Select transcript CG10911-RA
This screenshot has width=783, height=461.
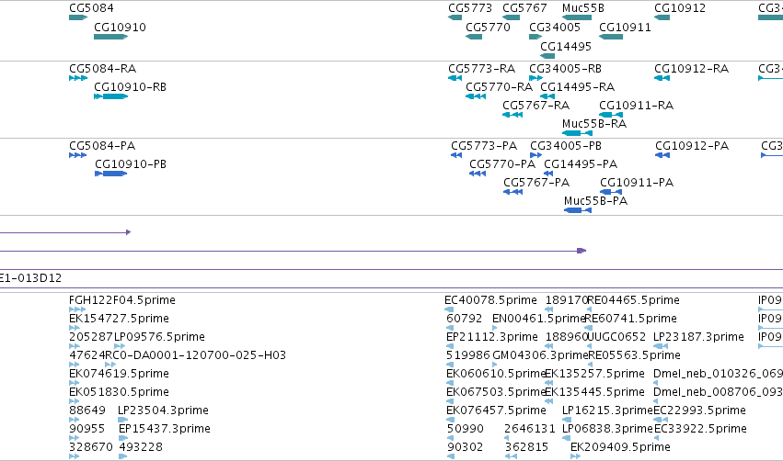click(x=611, y=115)
